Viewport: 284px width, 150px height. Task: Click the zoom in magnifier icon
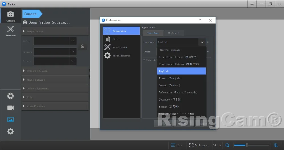pos(276,145)
